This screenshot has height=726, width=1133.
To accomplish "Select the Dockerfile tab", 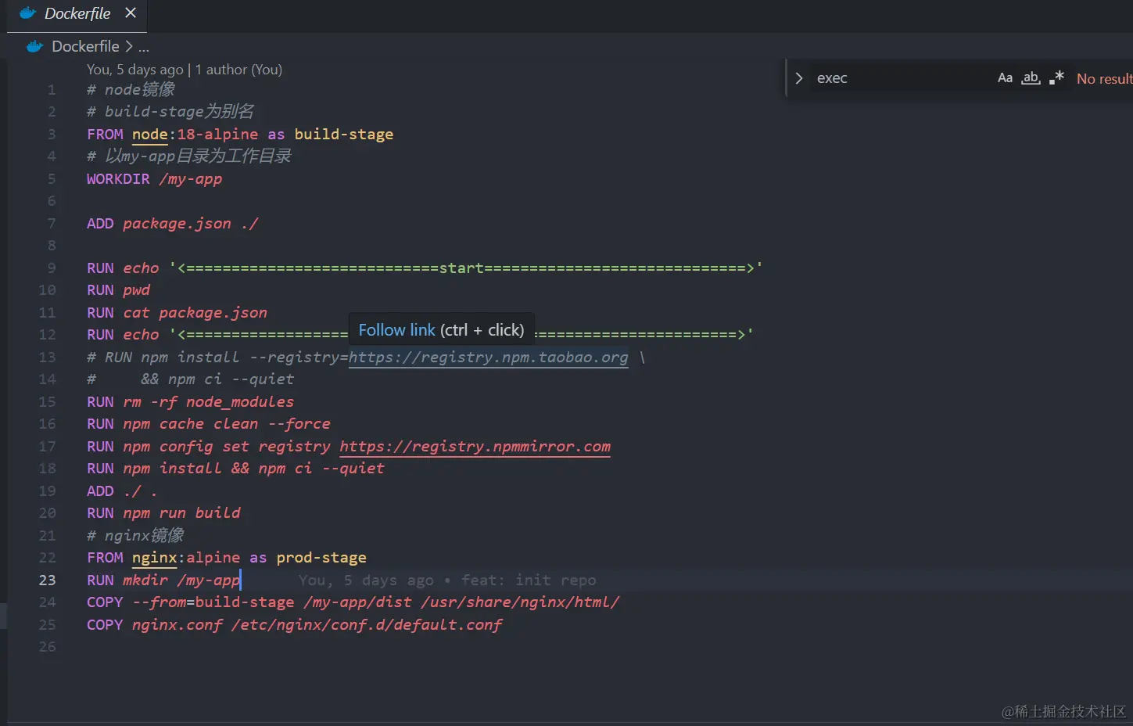I will 77,14.
